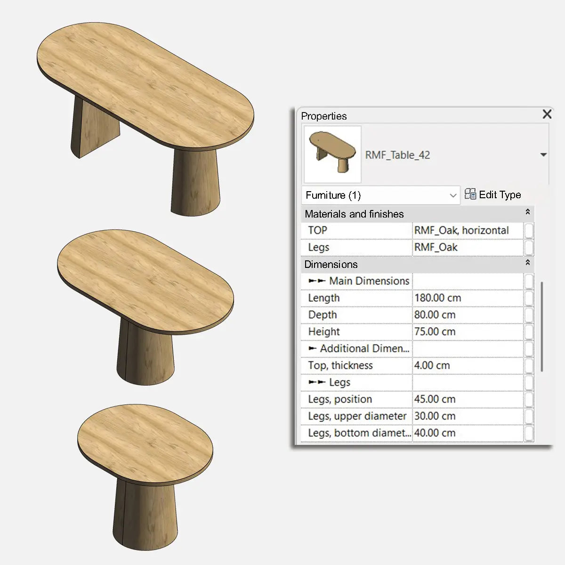Collapse the Dimensions section

[x=527, y=264]
